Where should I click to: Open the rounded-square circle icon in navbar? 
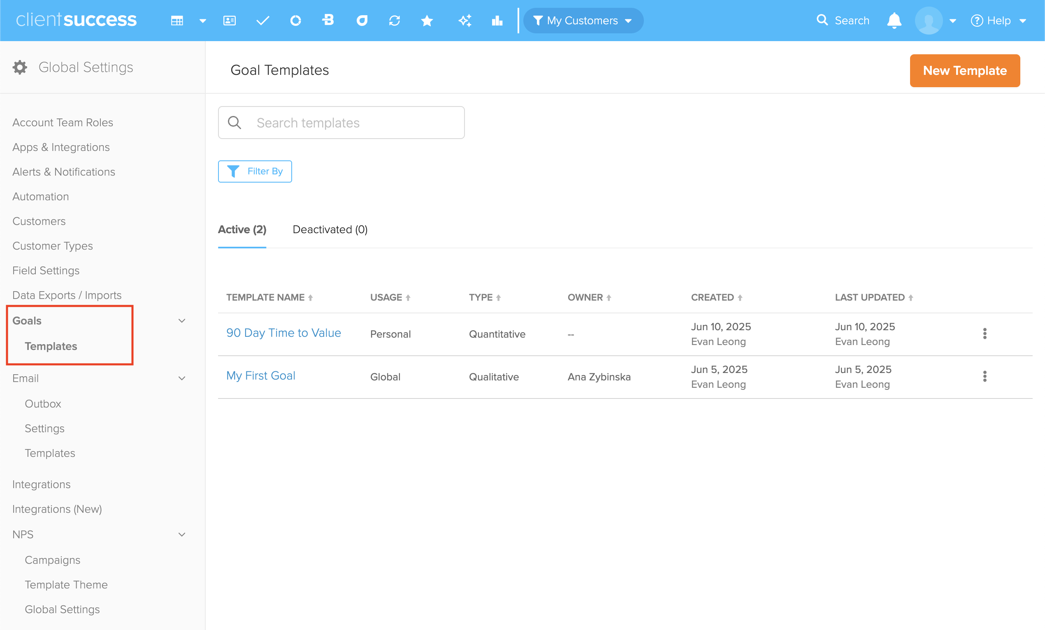tap(362, 20)
